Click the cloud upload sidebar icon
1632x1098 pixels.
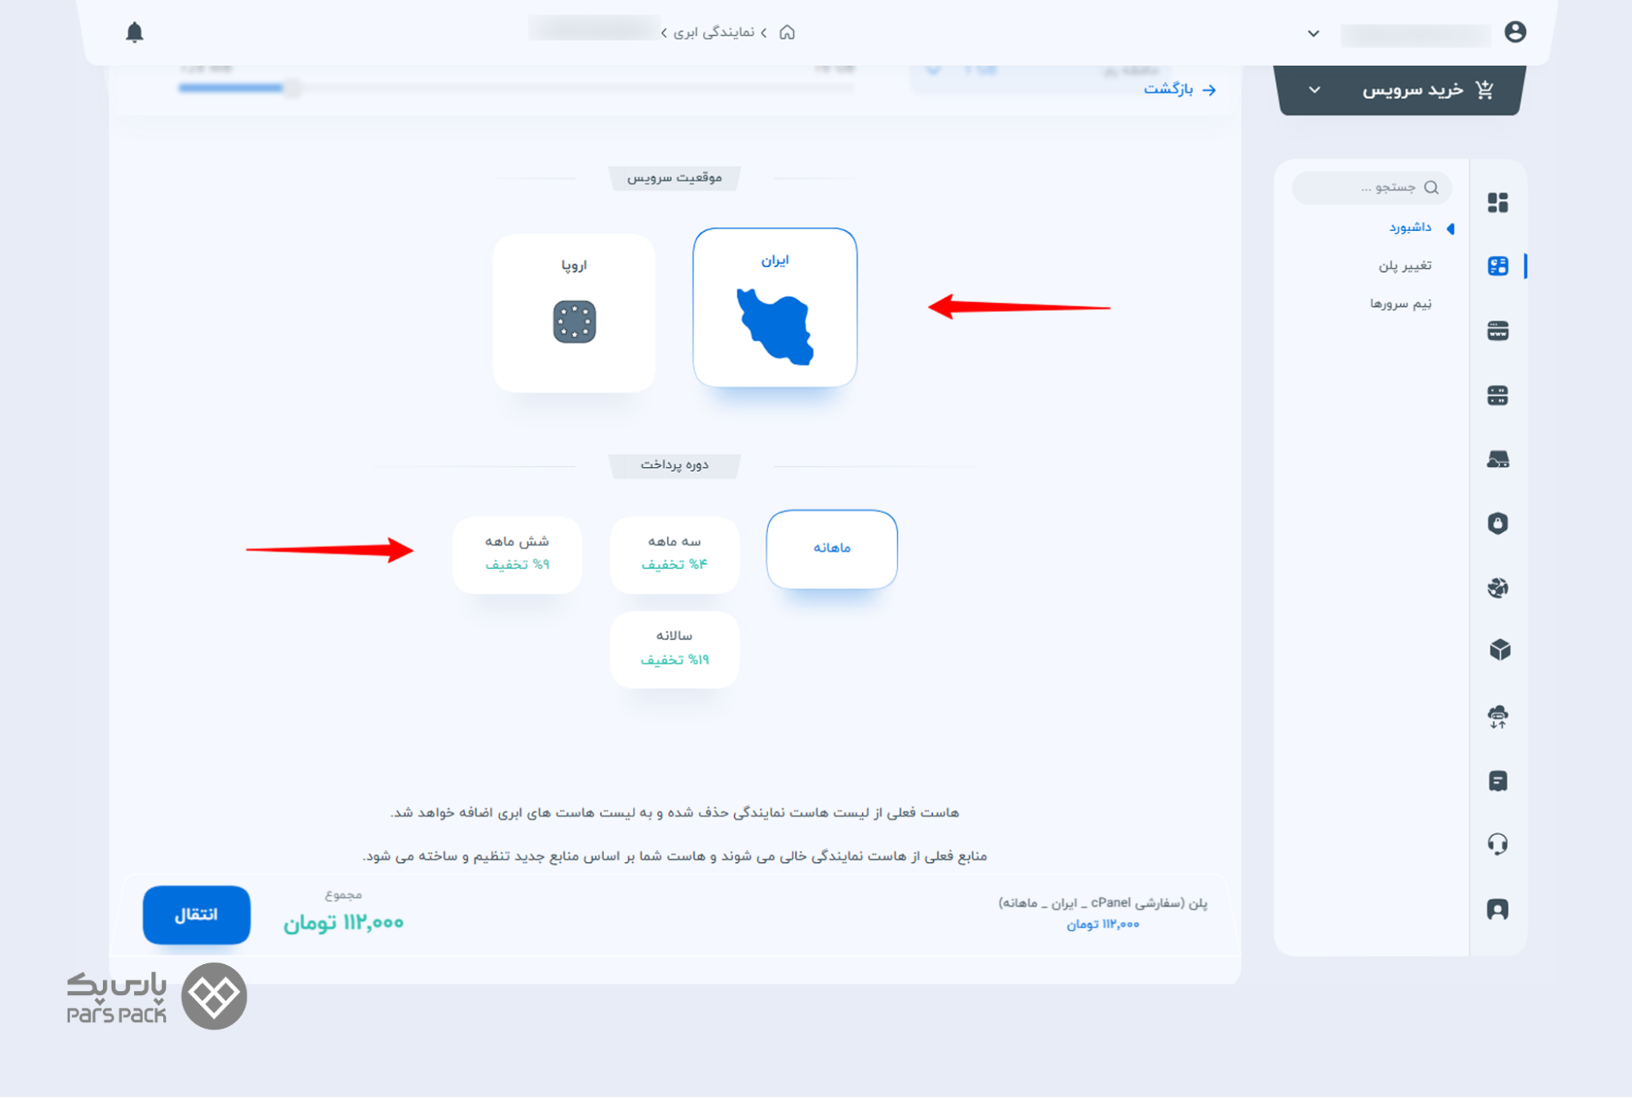coord(1497,717)
